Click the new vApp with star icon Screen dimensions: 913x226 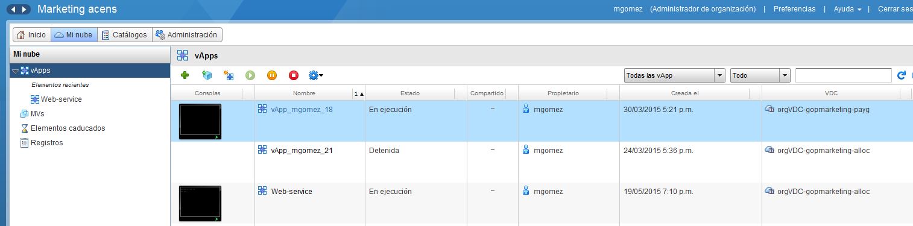(229, 75)
